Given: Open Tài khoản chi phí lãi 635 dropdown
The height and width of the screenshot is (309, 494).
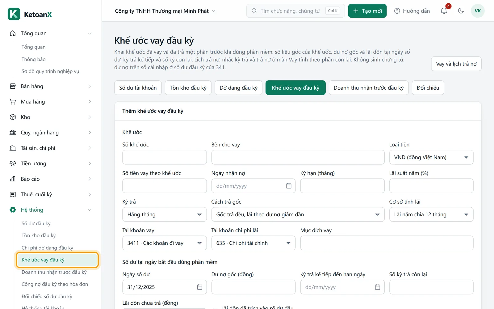Looking at the screenshot, I should click(x=253, y=243).
